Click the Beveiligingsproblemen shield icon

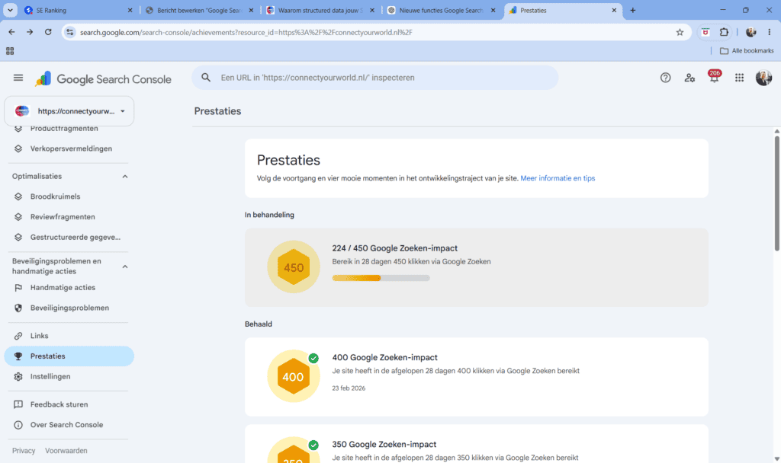point(18,308)
